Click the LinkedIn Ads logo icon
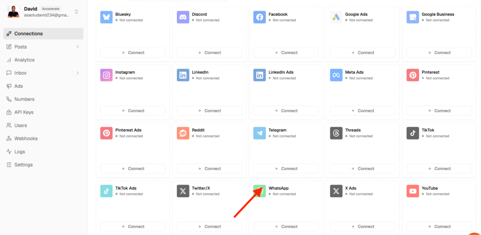 (x=259, y=75)
